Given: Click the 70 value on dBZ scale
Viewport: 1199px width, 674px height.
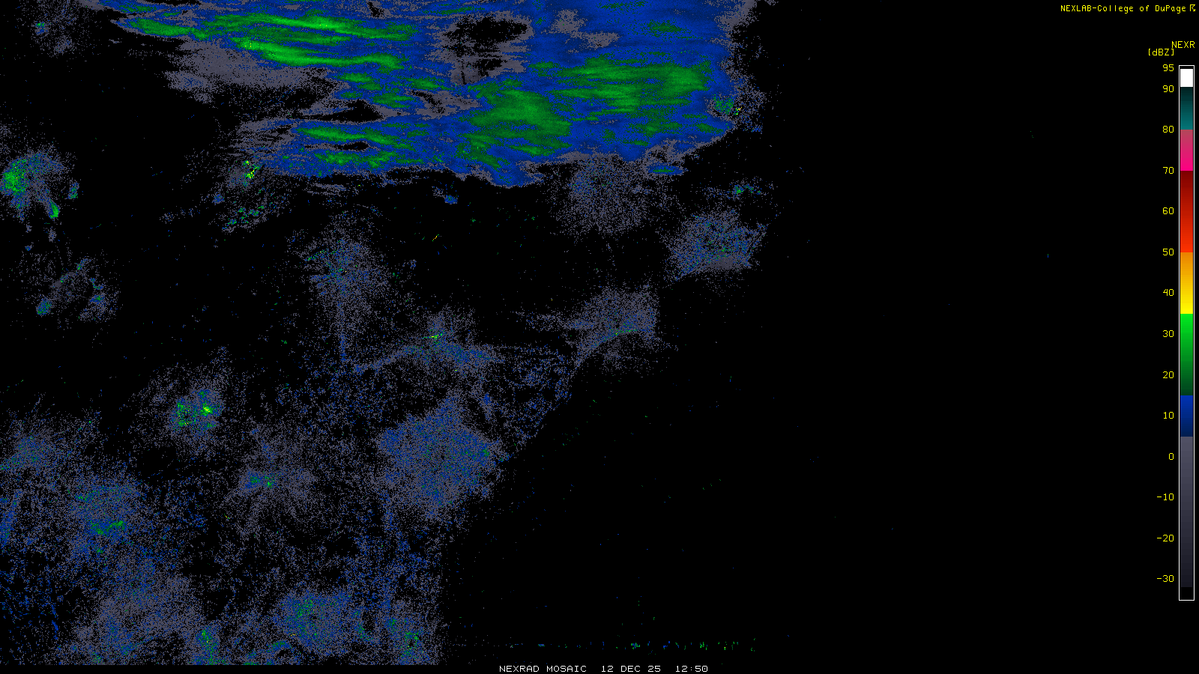Looking at the screenshot, I should (1168, 171).
